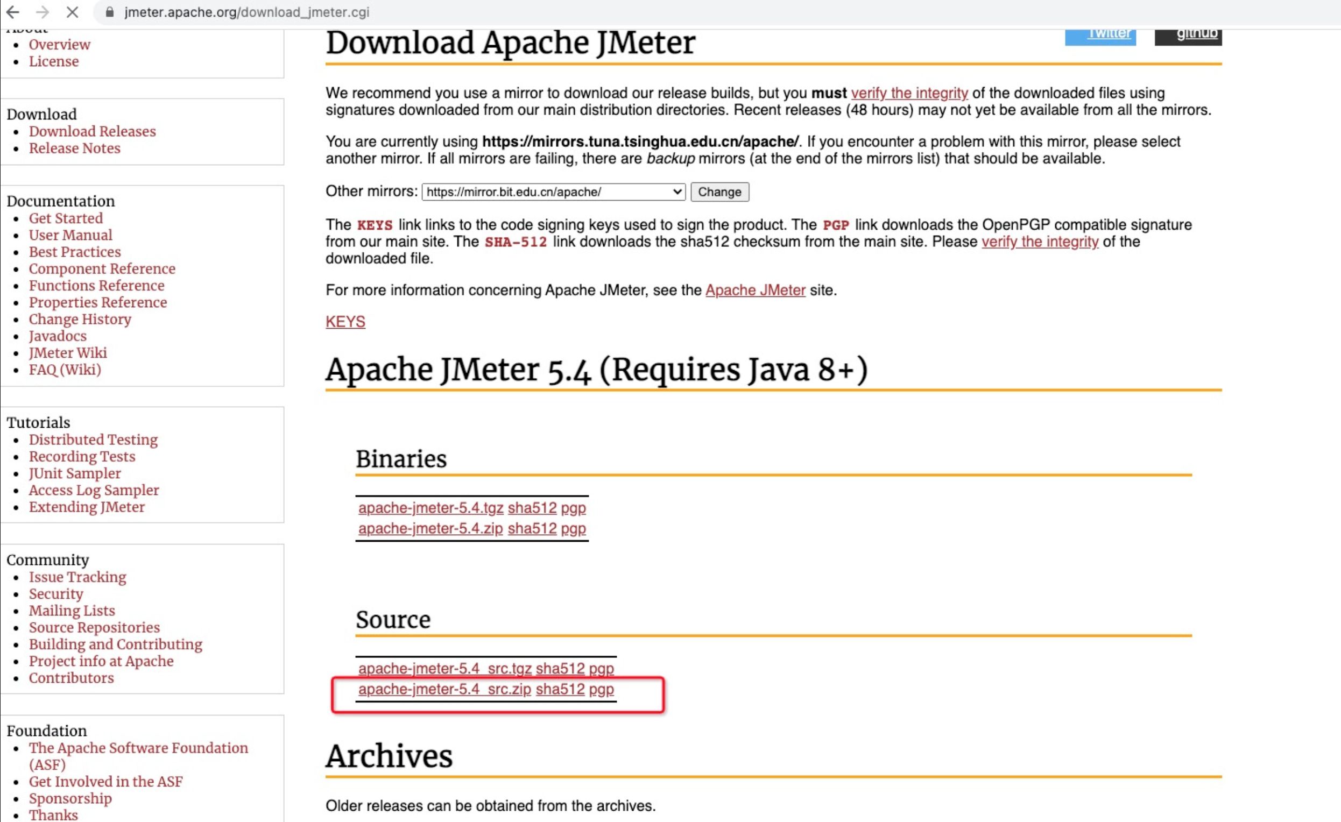Stop page loading with the X icon
The height and width of the screenshot is (822, 1341).
[72, 12]
